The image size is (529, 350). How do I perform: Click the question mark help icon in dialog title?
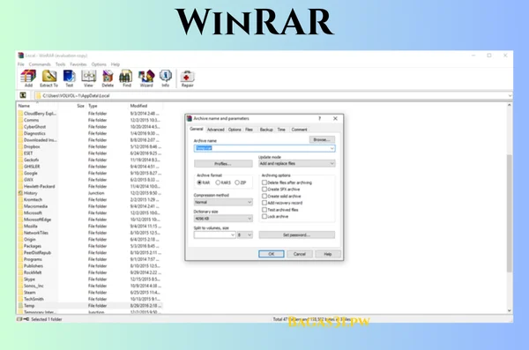pos(319,118)
